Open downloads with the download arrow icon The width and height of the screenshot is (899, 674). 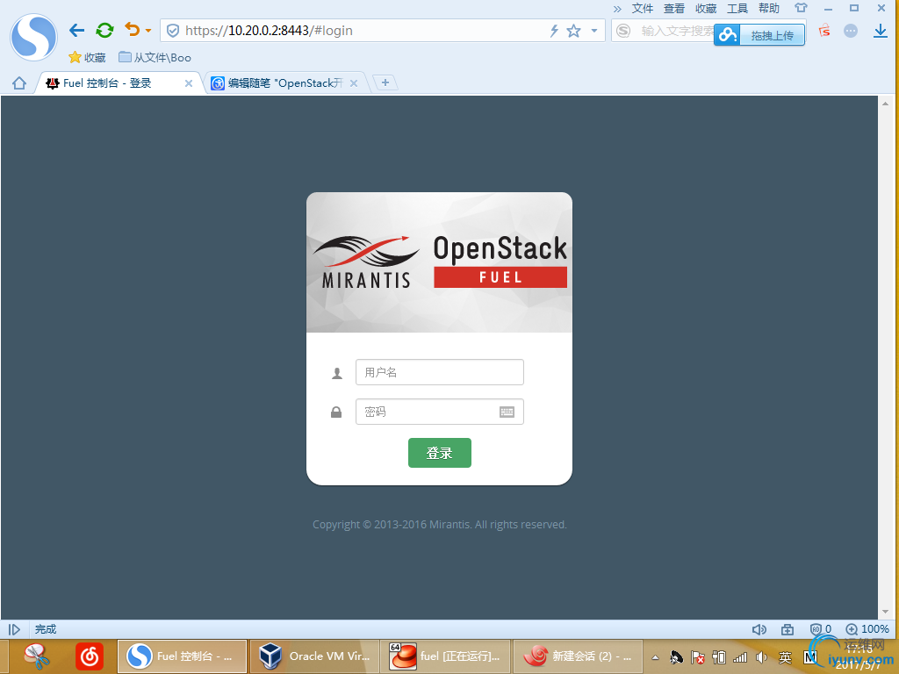coord(881,31)
